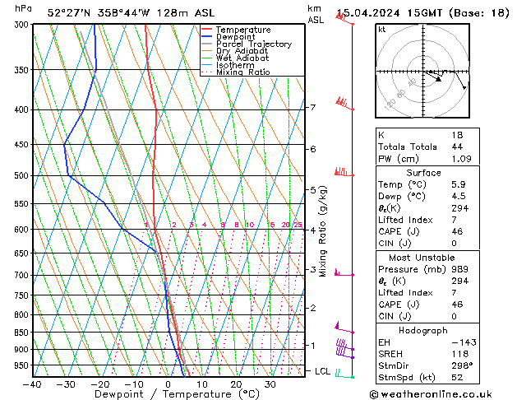Image resolution: width=517 pixels, height=400 pixels.
Task: Click the EH value -143
Action: (464, 342)
